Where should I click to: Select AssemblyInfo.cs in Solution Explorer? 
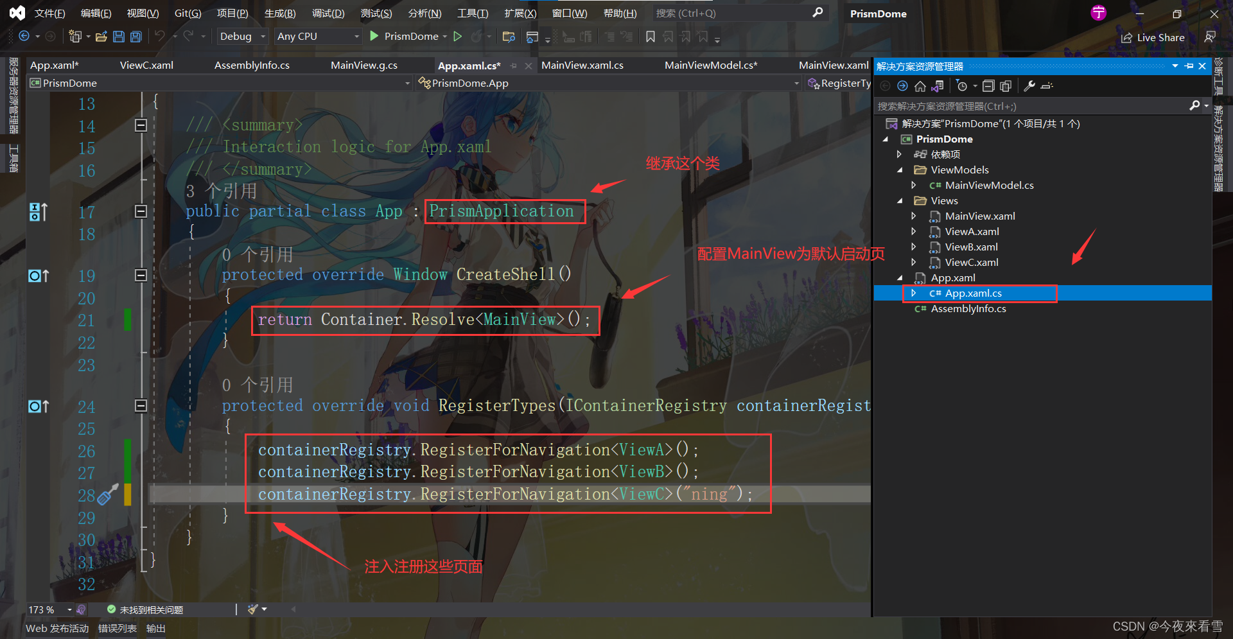pos(968,308)
